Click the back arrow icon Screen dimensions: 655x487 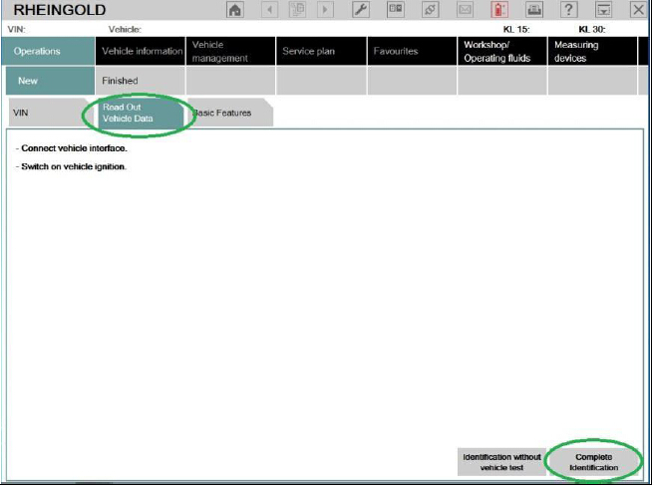click(269, 10)
